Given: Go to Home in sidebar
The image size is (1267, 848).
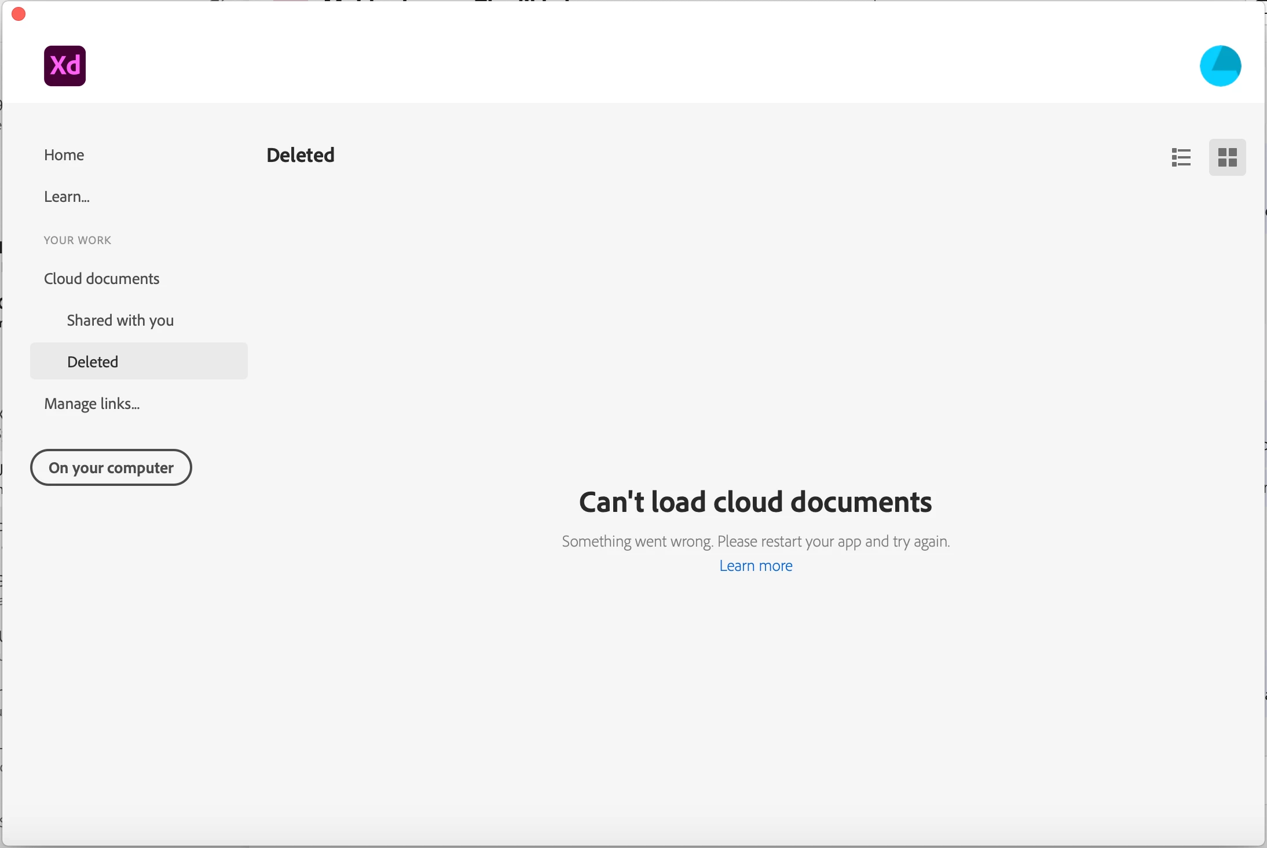Looking at the screenshot, I should pos(64,155).
